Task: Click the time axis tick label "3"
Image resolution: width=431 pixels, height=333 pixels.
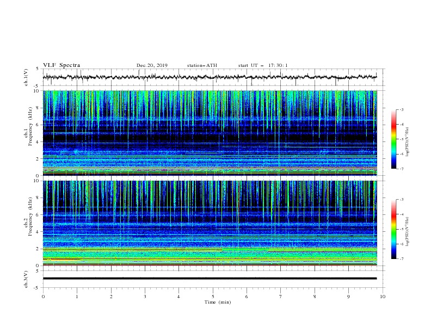Action: click(x=145, y=297)
